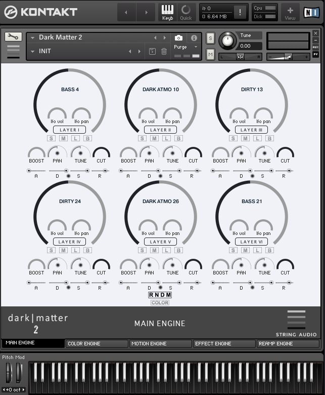The width and height of the screenshot is (325, 395).
Task: Toggle the S button under BASS 4
Action: click(52, 138)
